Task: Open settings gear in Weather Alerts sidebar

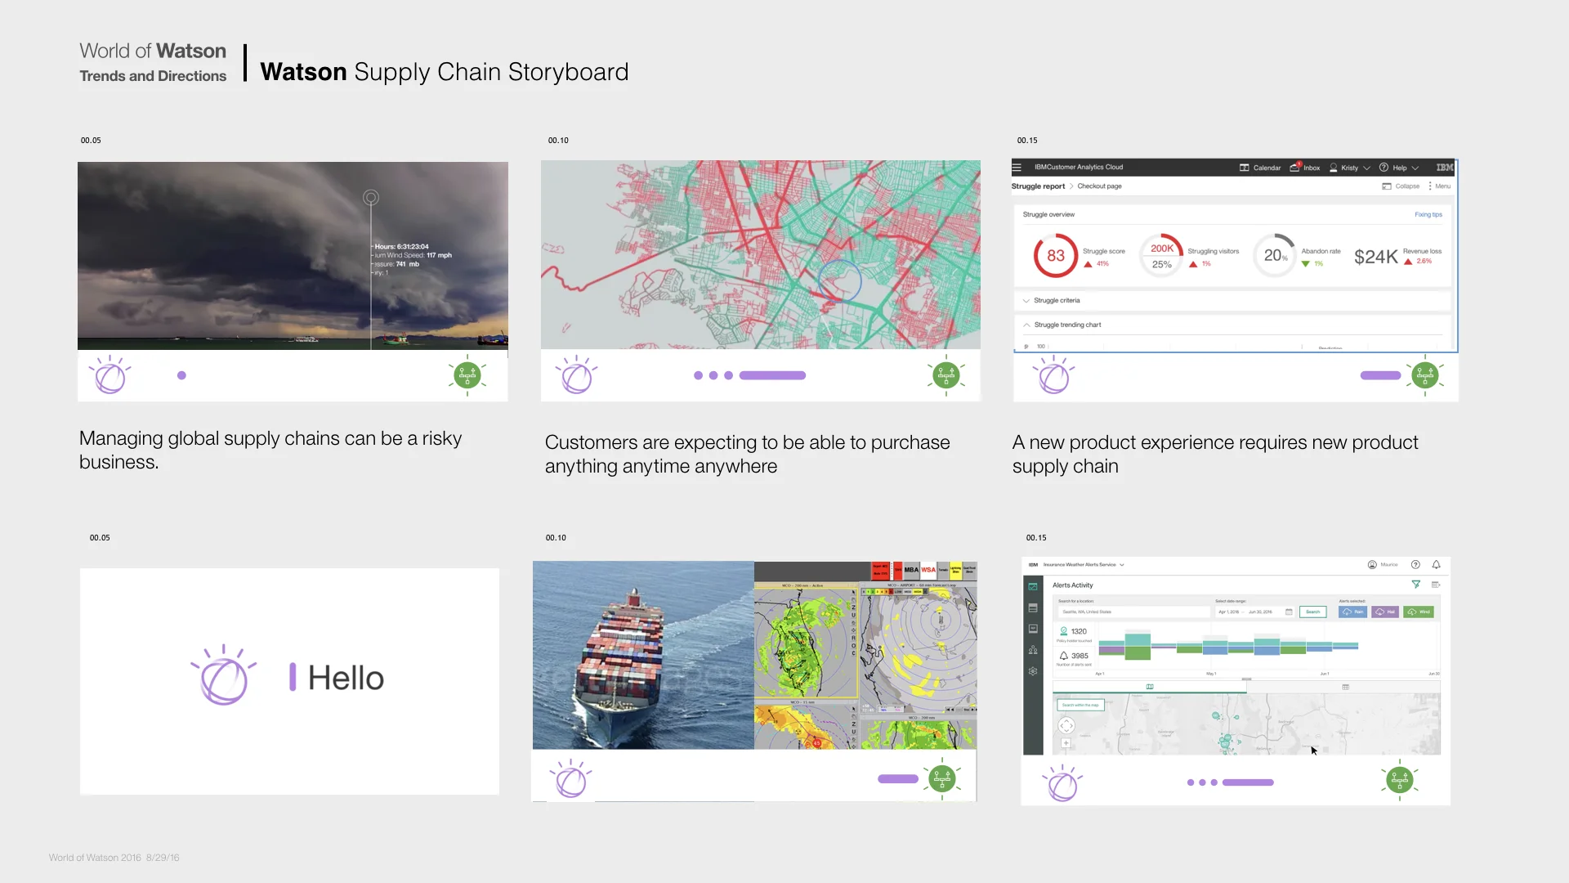Action: pyautogui.click(x=1033, y=671)
